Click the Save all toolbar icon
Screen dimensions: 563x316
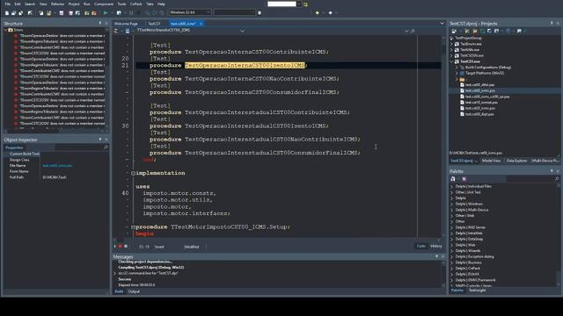[70, 13]
